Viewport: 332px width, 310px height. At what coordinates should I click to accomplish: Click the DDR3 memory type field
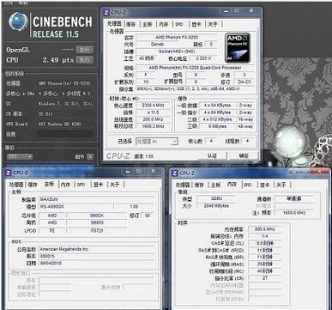click(x=216, y=198)
